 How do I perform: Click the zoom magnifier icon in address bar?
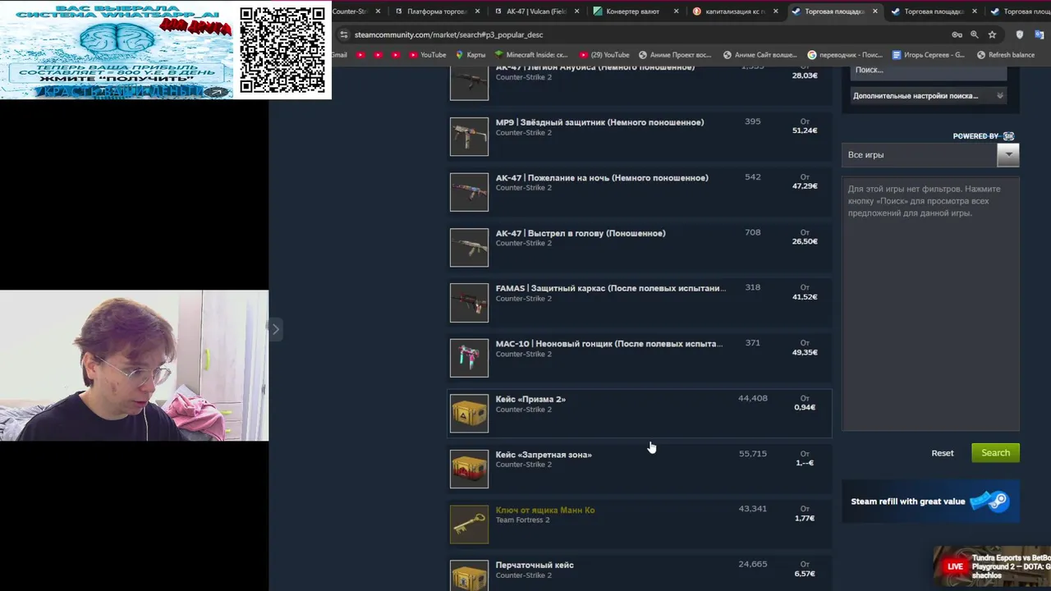[975, 34]
